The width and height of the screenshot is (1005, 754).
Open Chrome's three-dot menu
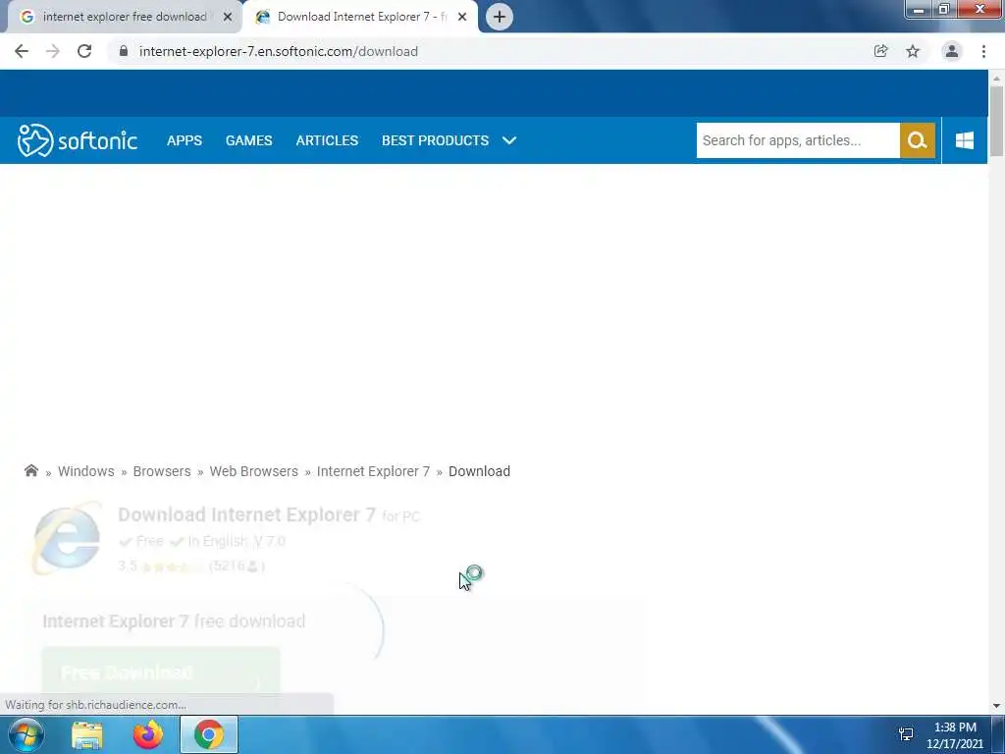click(983, 51)
